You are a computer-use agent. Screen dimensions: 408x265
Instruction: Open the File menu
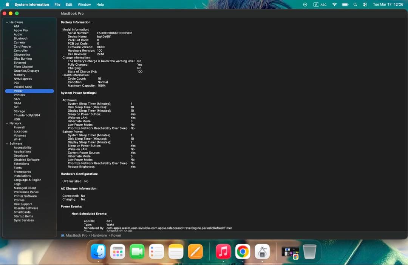[57, 5]
